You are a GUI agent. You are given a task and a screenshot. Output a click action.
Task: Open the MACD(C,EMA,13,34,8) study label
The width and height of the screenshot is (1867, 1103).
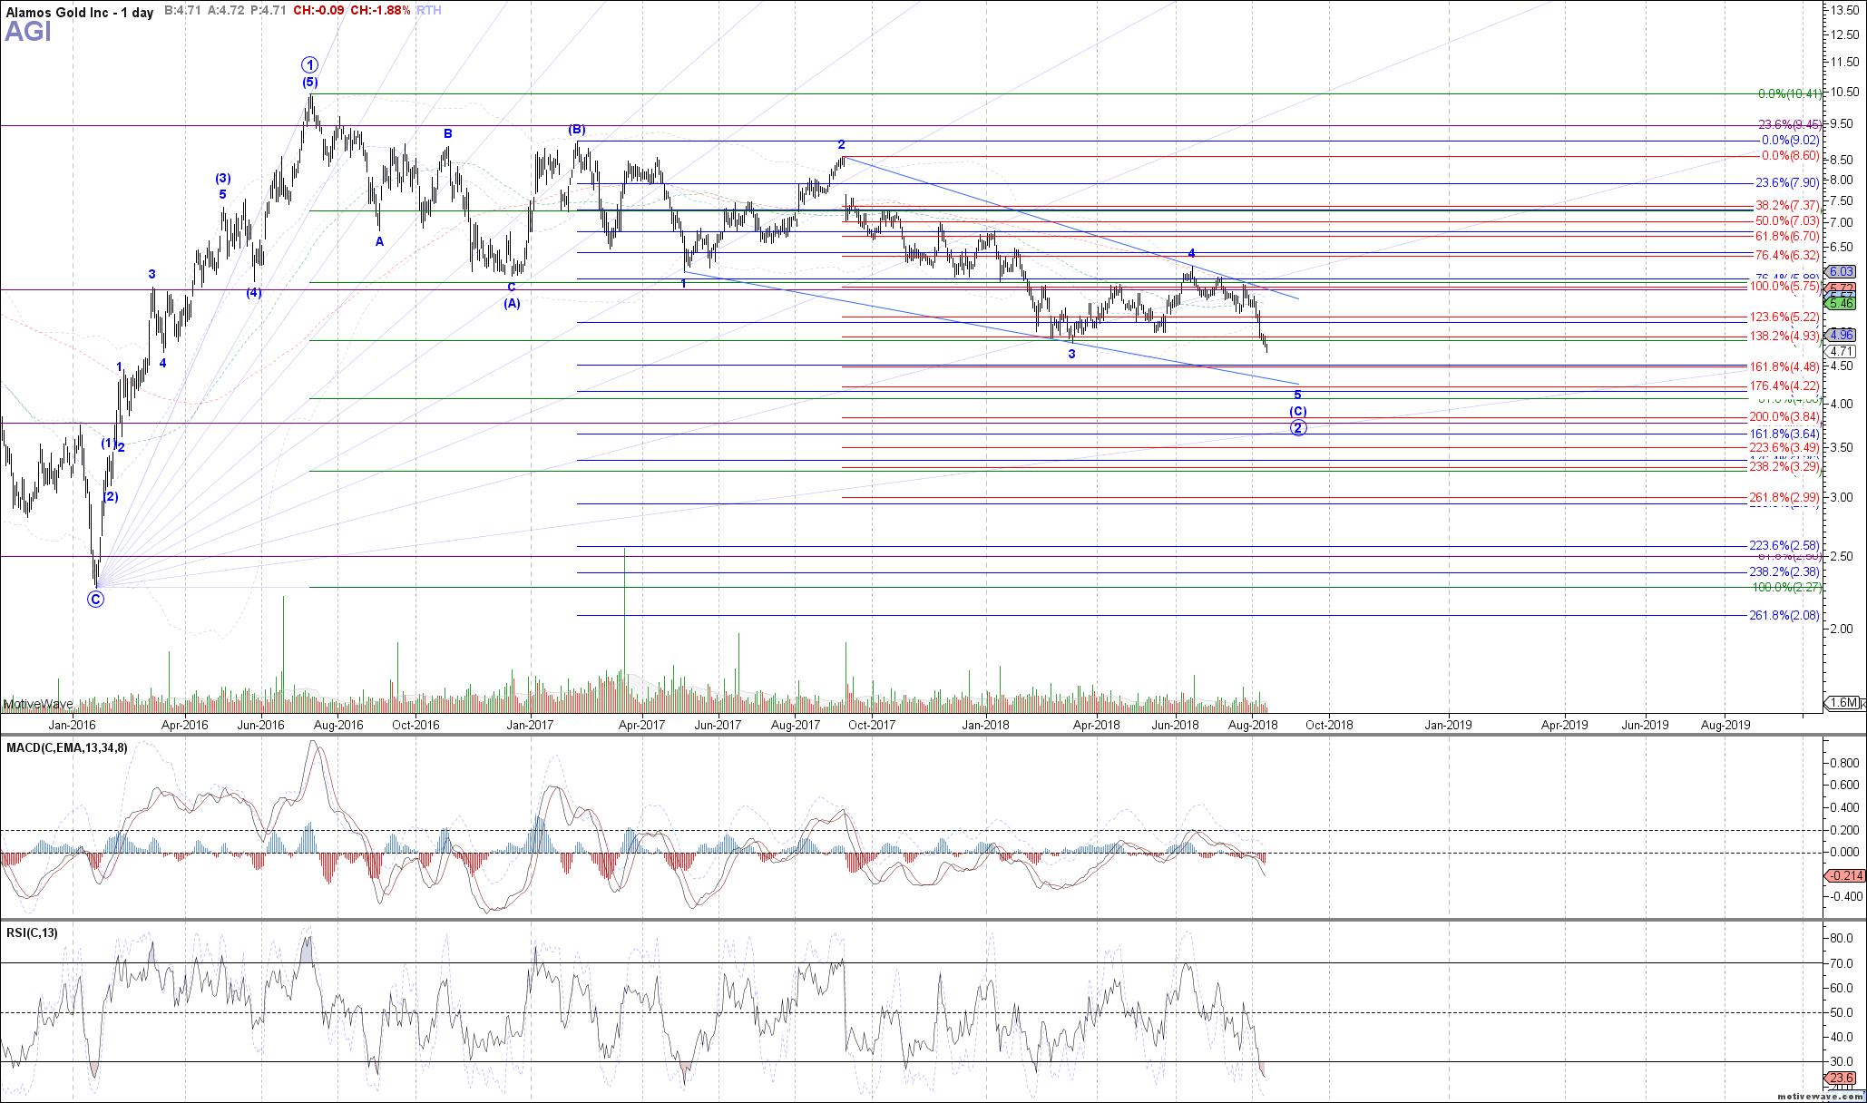coord(67,747)
